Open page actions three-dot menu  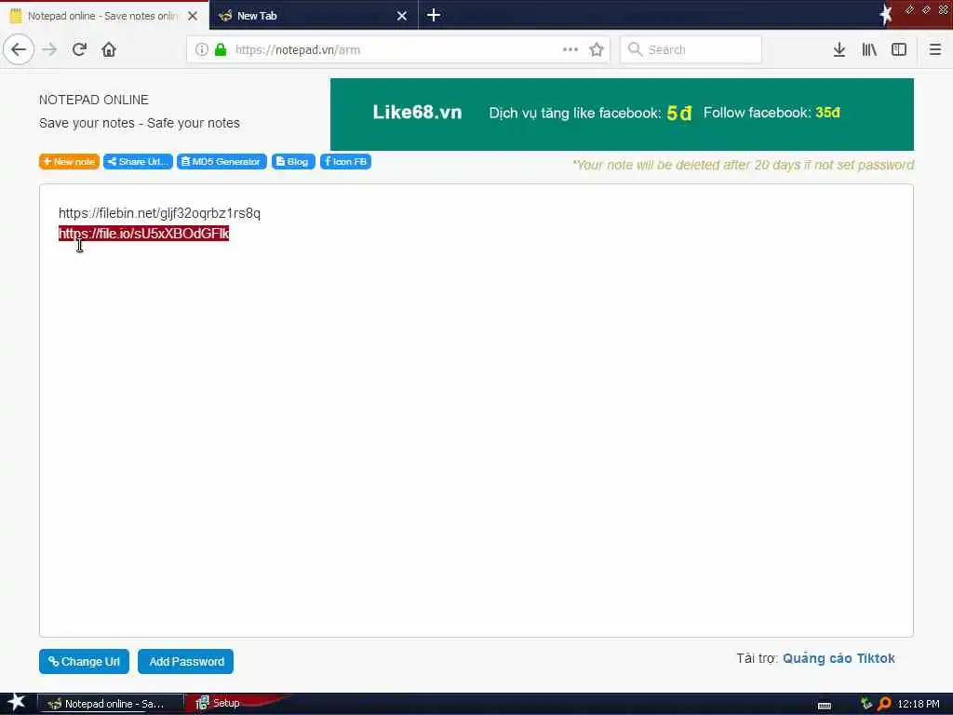pos(570,49)
